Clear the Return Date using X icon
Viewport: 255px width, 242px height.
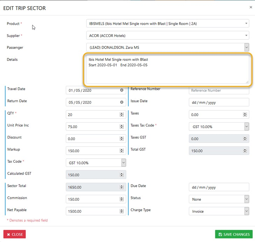[122, 102]
